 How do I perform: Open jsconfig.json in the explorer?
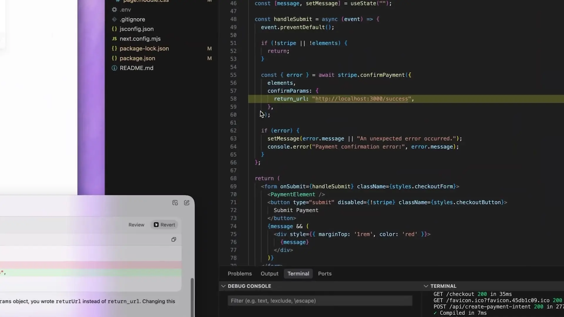pyautogui.click(x=137, y=29)
